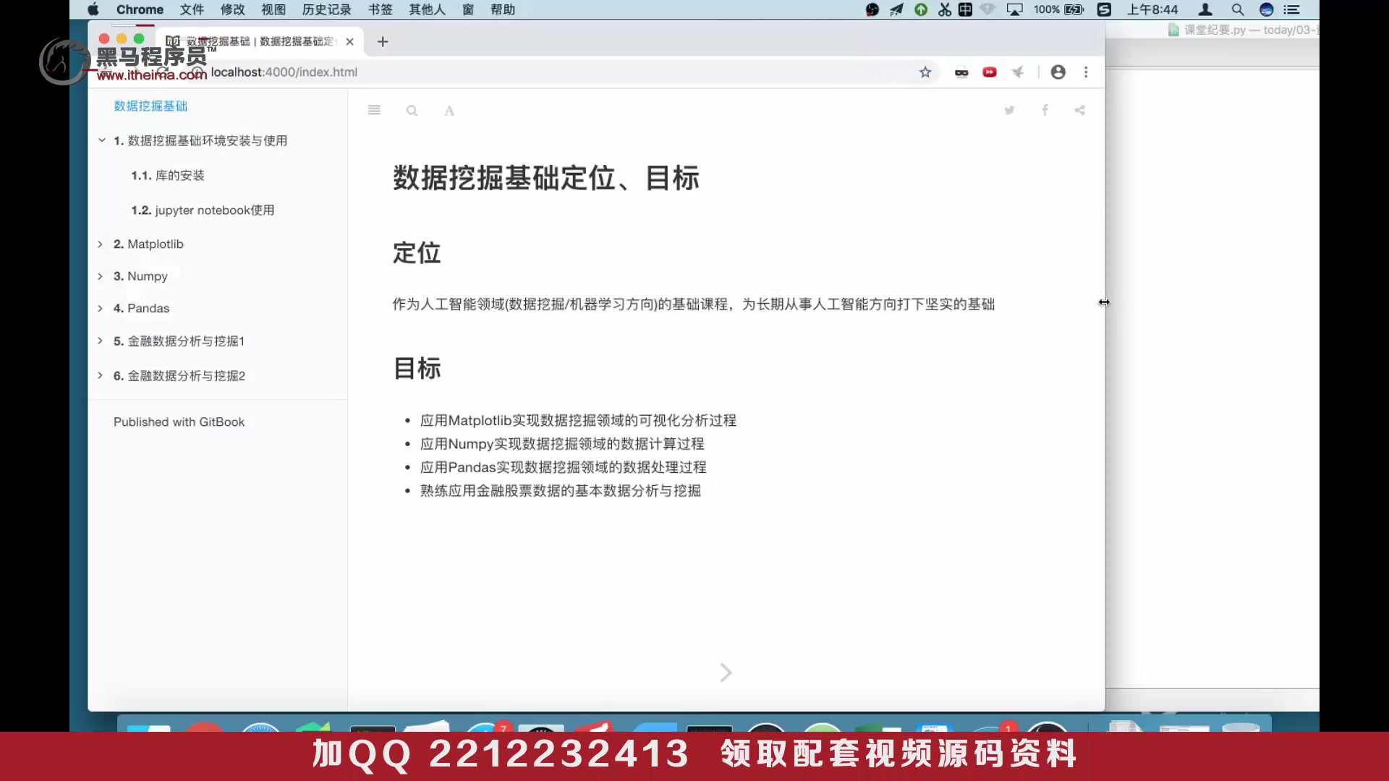The width and height of the screenshot is (1389, 781).
Task: Bookmark page with the star icon
Action: [x=925, y=72]
